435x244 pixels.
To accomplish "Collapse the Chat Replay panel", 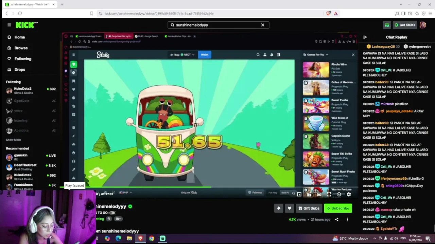I will [x=365, y=37].
